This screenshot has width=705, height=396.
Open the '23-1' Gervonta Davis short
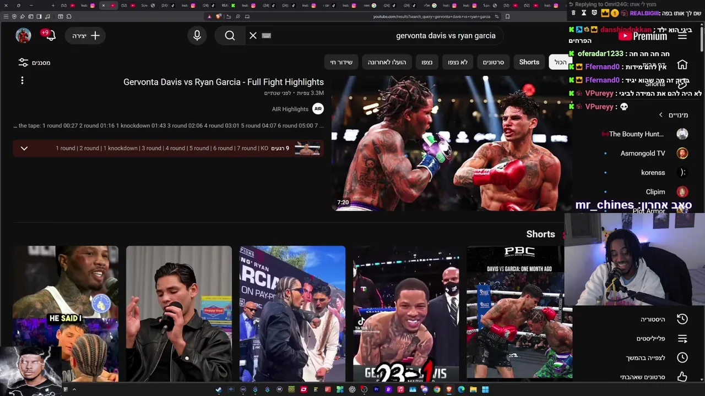pyautogui.click(x=406, y=313)
